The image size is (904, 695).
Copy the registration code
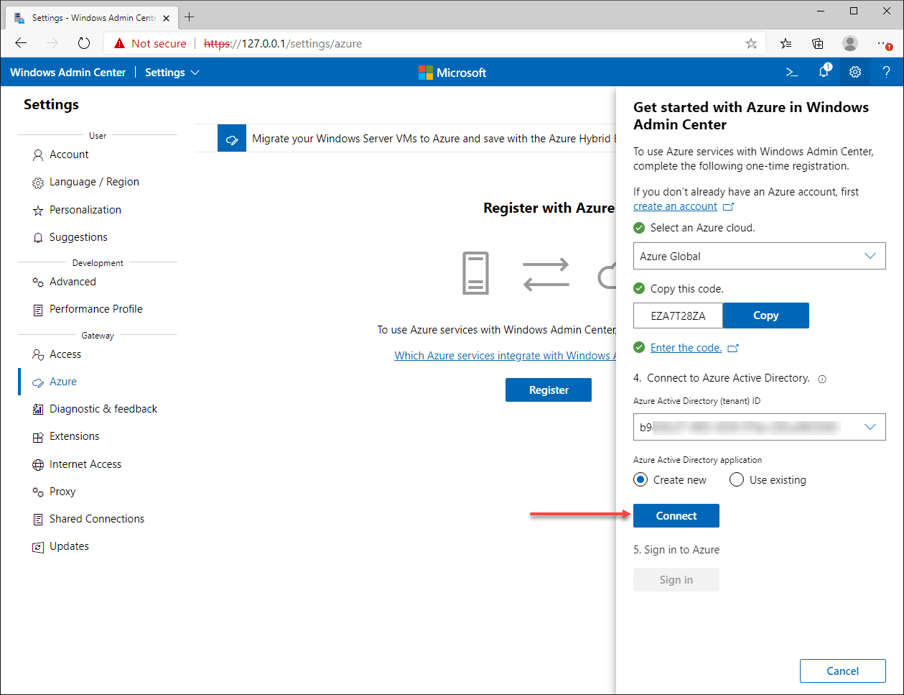point(765,315)
